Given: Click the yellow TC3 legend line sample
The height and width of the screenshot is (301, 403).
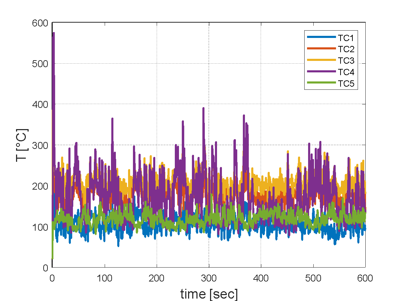Looking at the screenshot, I should 321,60.
